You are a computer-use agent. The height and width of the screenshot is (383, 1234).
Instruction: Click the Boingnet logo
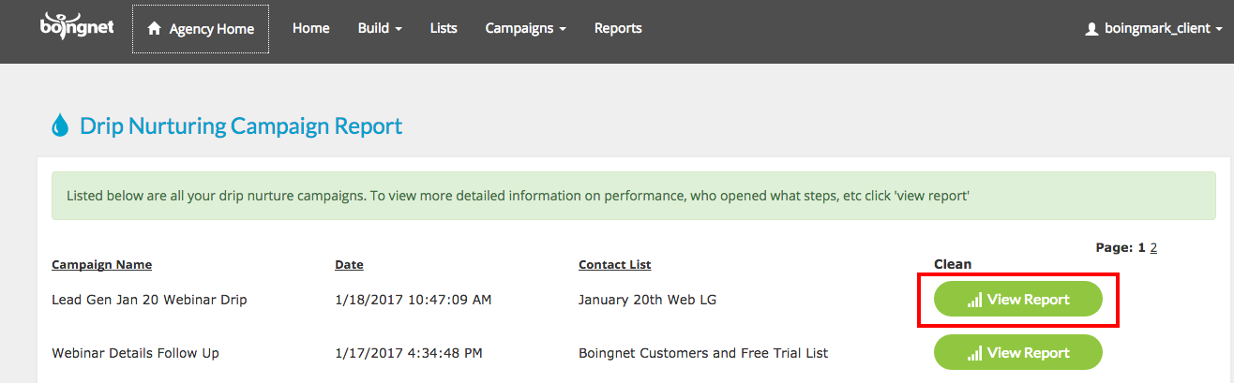77,26
